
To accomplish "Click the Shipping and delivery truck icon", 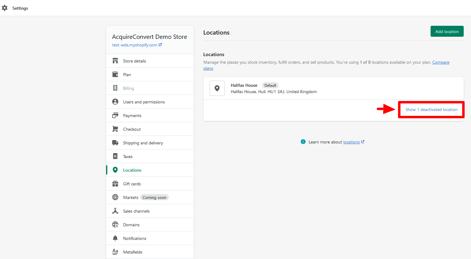I will [115, 143].
